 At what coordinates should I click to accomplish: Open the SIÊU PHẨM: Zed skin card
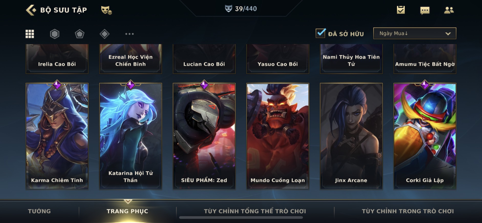[x=204, y=136]
